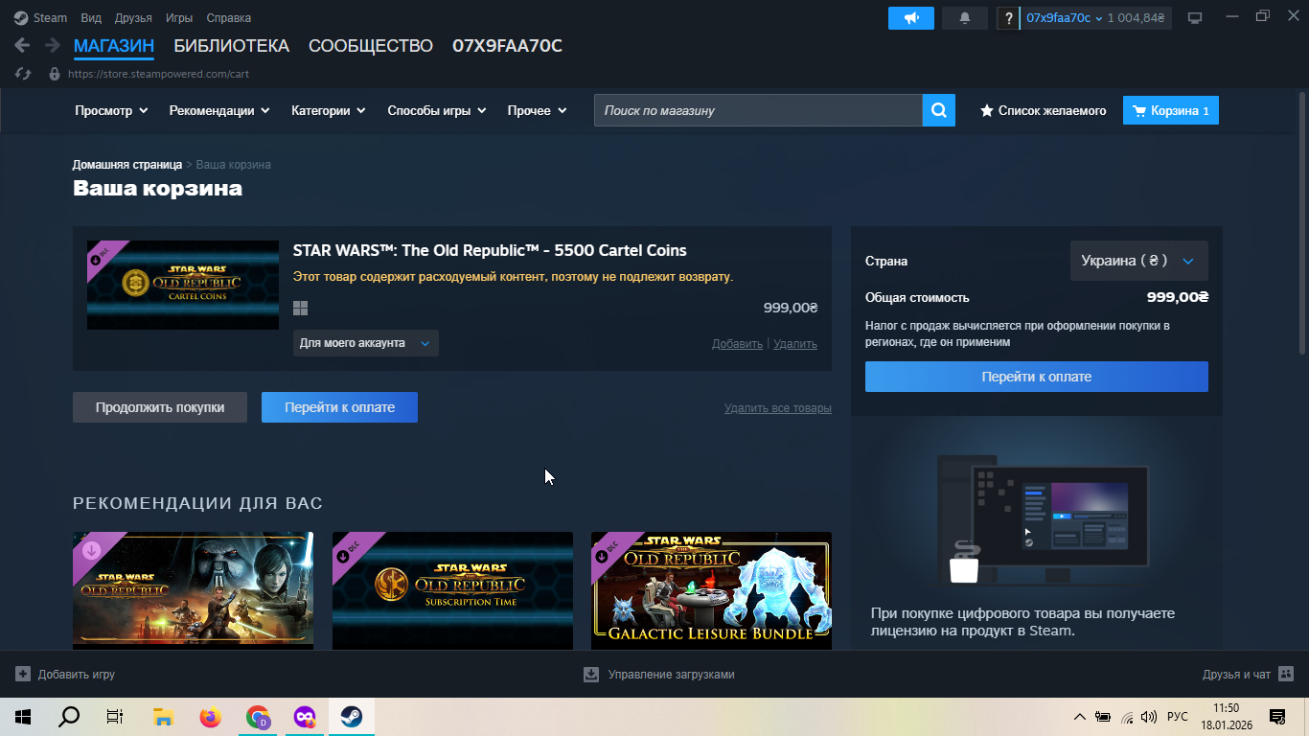Open Список желаемого wishlist

tap(1043, 110)
